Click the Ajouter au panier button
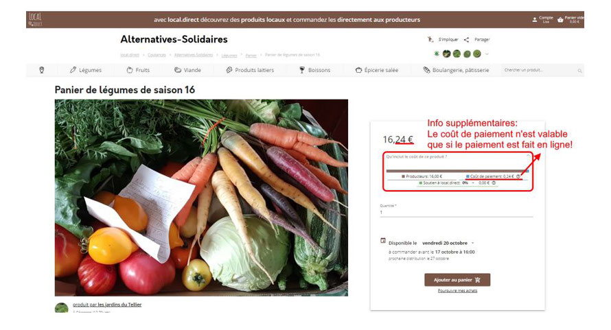 (457, 280)
